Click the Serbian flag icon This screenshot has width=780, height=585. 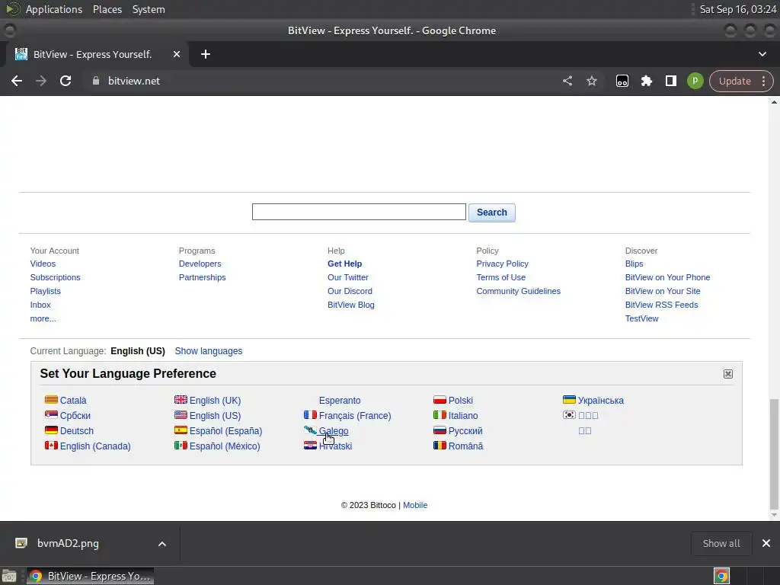pyautogui.click(x=51, y=415)
